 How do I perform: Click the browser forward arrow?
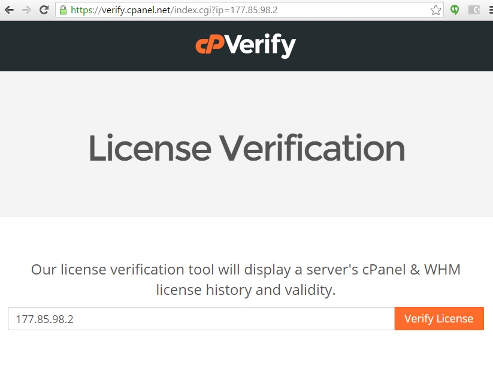pos(27,10)
